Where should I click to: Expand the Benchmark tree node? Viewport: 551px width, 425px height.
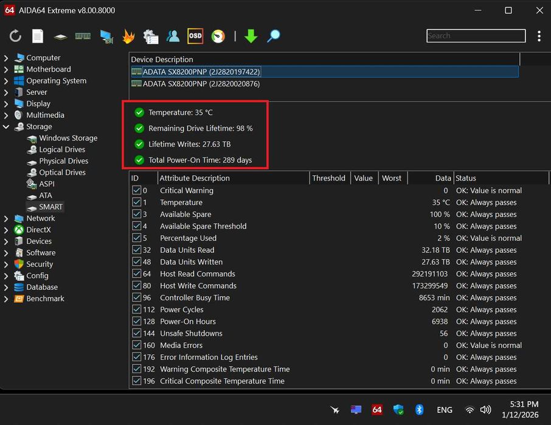tap(6, 299)
